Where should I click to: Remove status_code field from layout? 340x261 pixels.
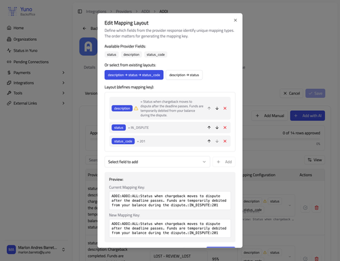coord(225,141)
